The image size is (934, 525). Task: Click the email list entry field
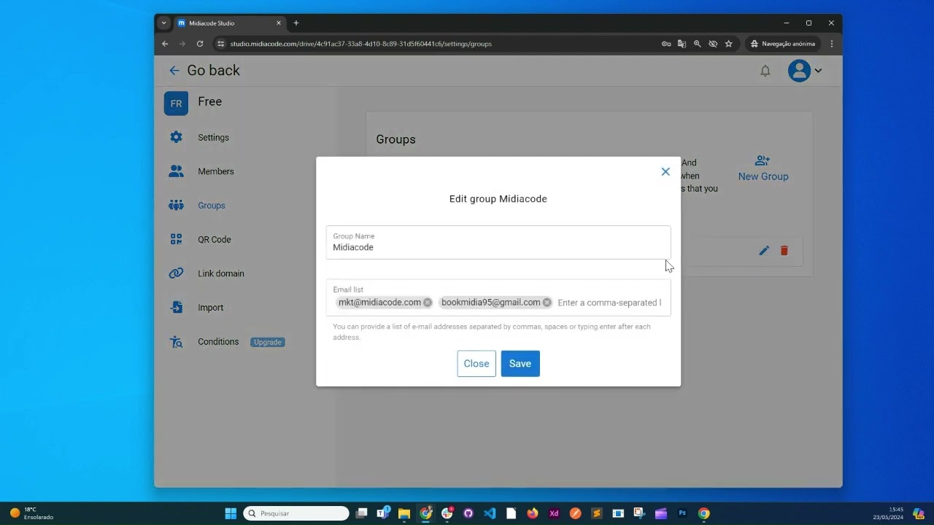coord(610,303)
